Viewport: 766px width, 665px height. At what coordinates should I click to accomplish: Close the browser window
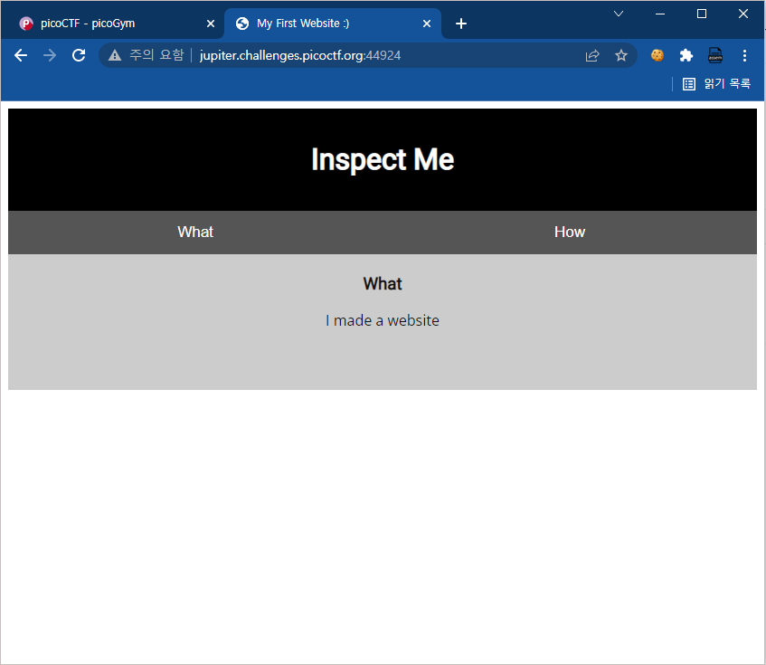(x=743, y=14)
